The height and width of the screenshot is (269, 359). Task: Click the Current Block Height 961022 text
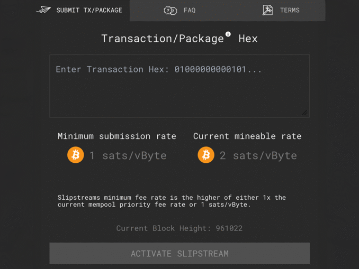pos(179,228)
